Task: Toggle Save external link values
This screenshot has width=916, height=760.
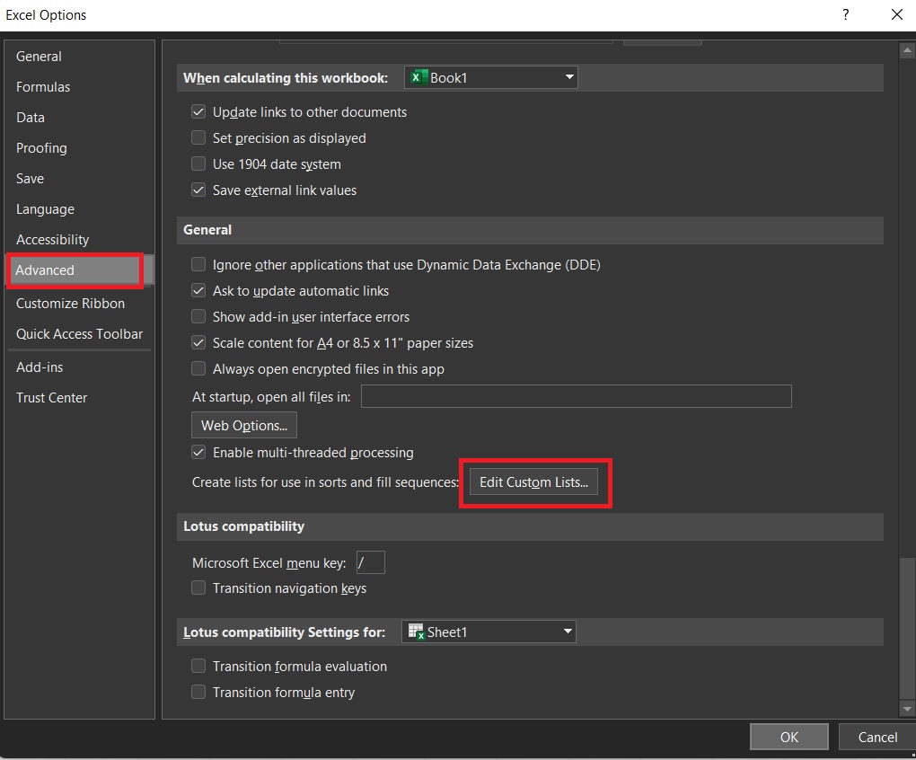Action: [x=198, y=190]
